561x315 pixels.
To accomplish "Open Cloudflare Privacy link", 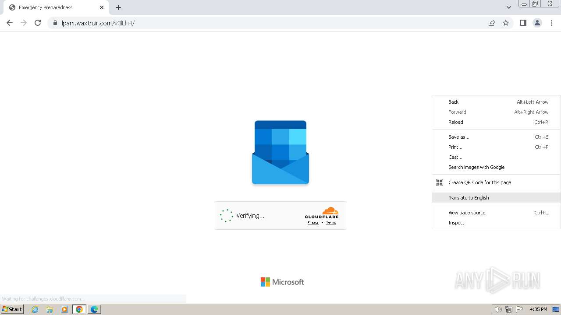I will [313, 222].
